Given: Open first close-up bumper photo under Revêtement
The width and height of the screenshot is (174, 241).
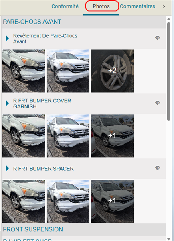Looking at the screenshot, I should [x=24, y=71].
